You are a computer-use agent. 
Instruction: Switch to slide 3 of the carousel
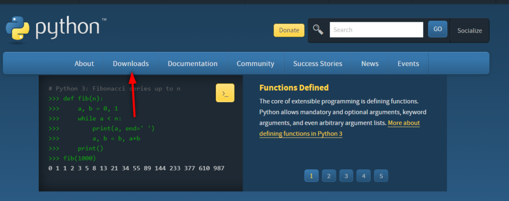coord(346,176)
